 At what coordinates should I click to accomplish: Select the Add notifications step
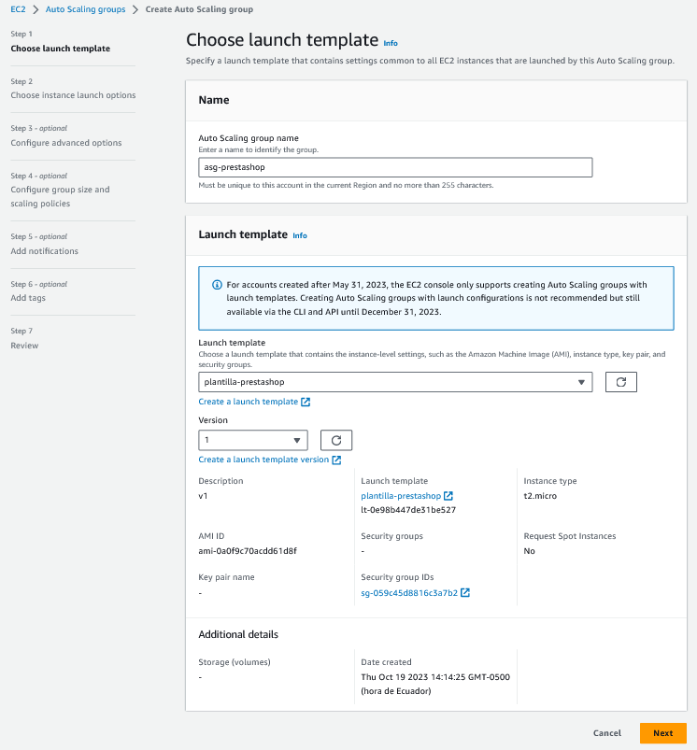(x=45, y=251)
